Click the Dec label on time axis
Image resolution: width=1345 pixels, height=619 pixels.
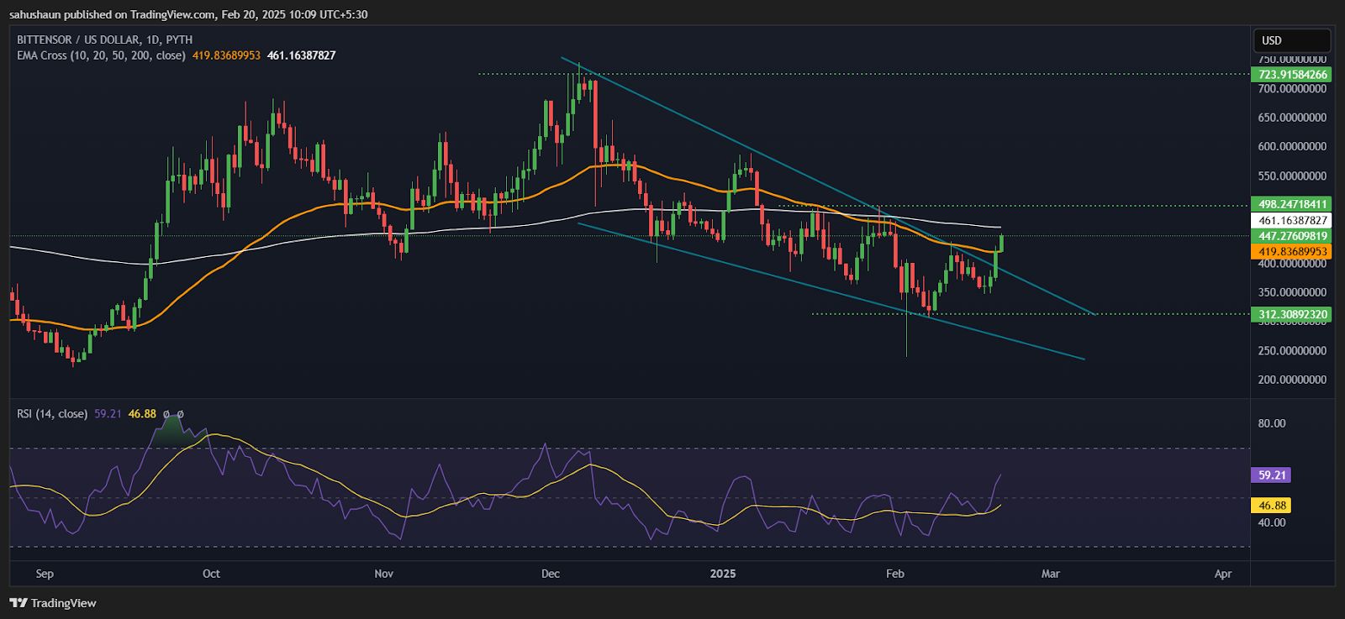point(551,574)
